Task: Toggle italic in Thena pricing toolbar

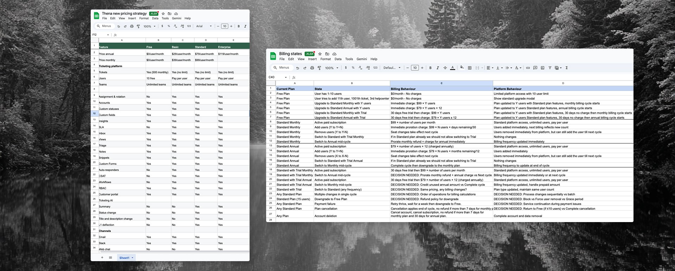Action: pyautogui.click(x=245, y=26)
